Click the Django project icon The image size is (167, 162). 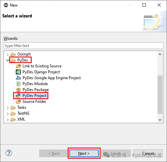(18, 72)
